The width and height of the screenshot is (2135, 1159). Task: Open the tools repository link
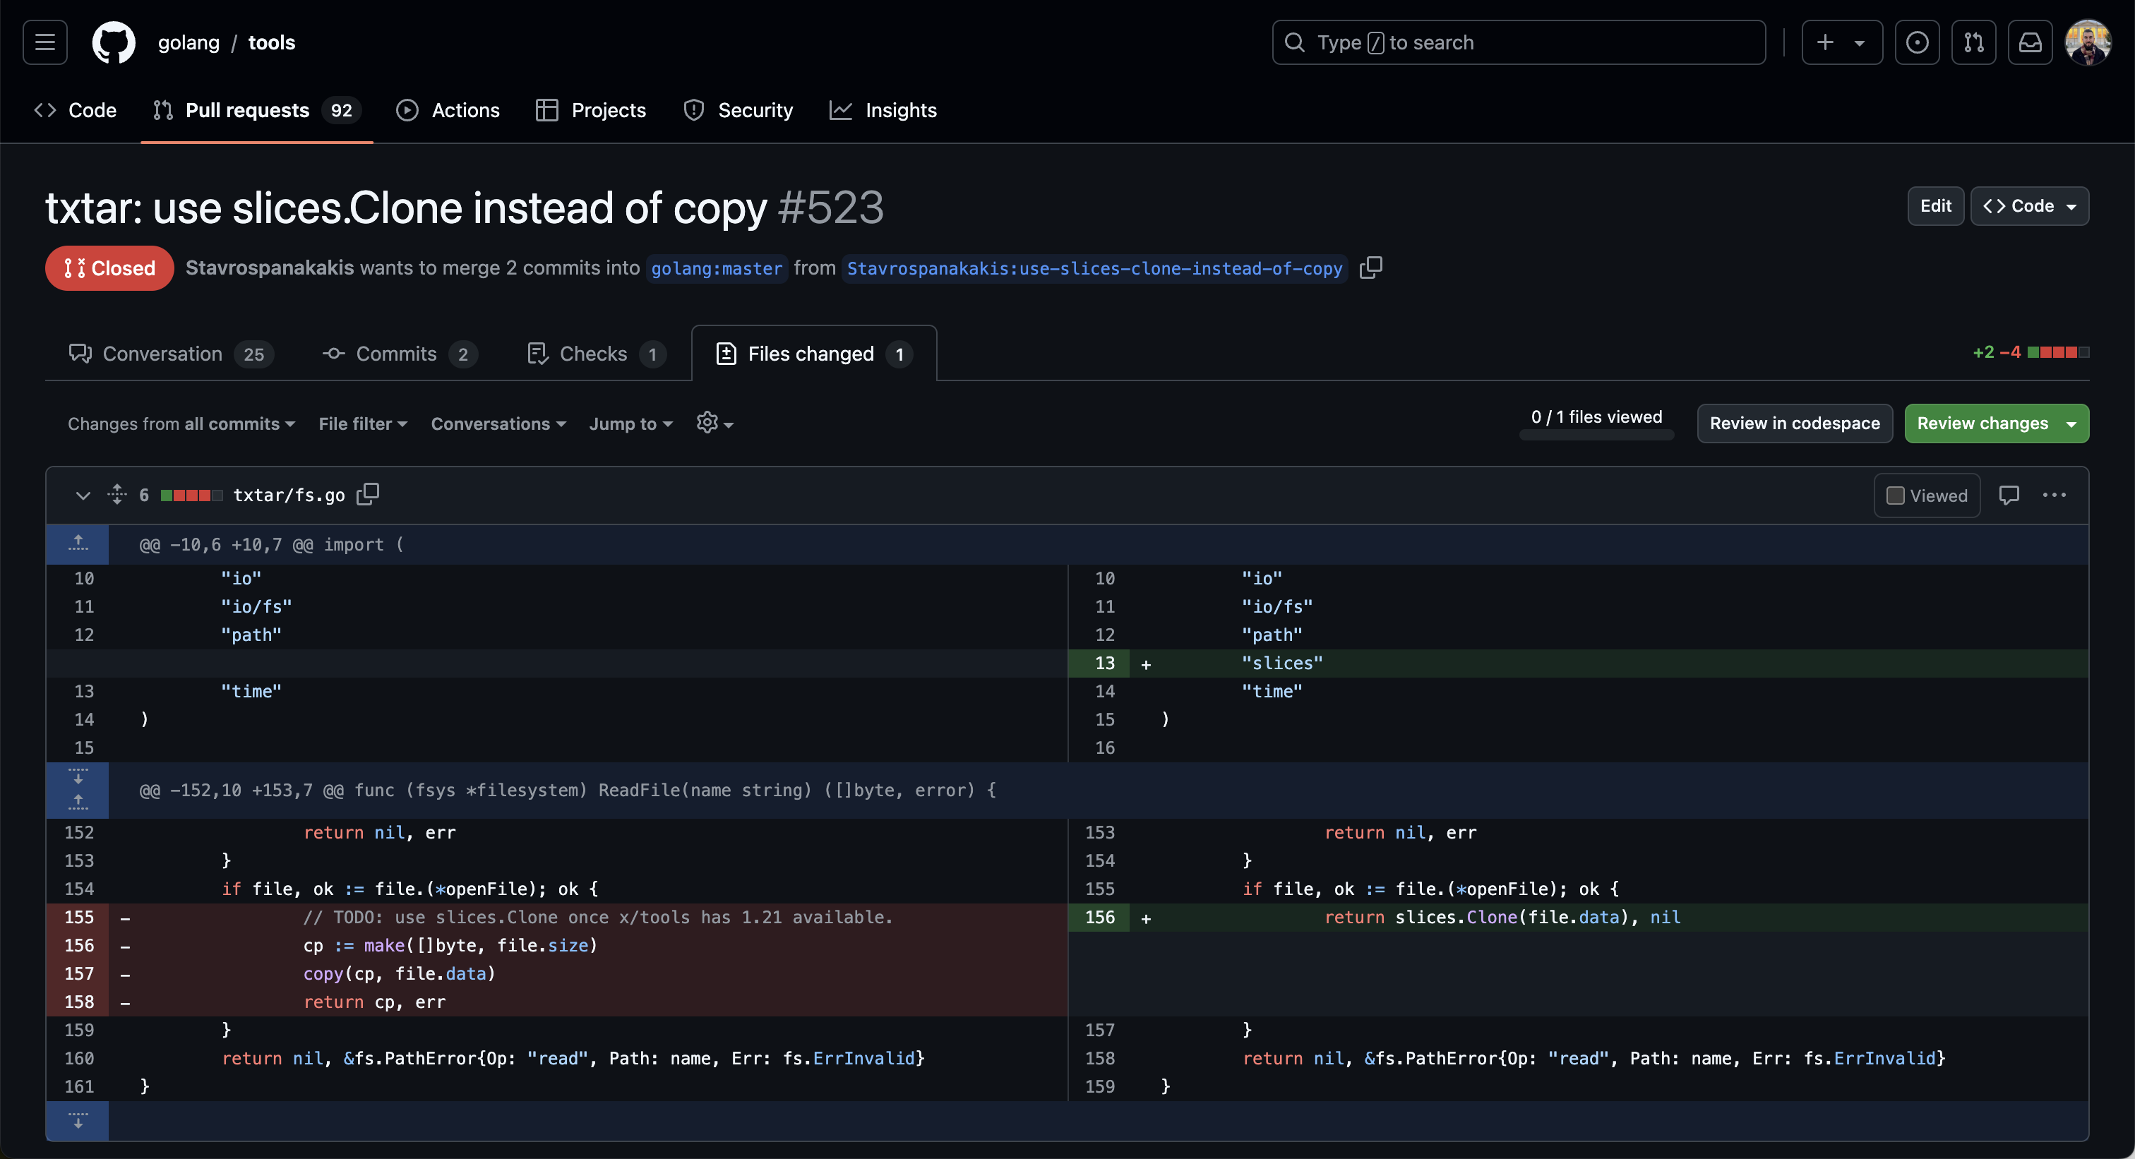272,42
